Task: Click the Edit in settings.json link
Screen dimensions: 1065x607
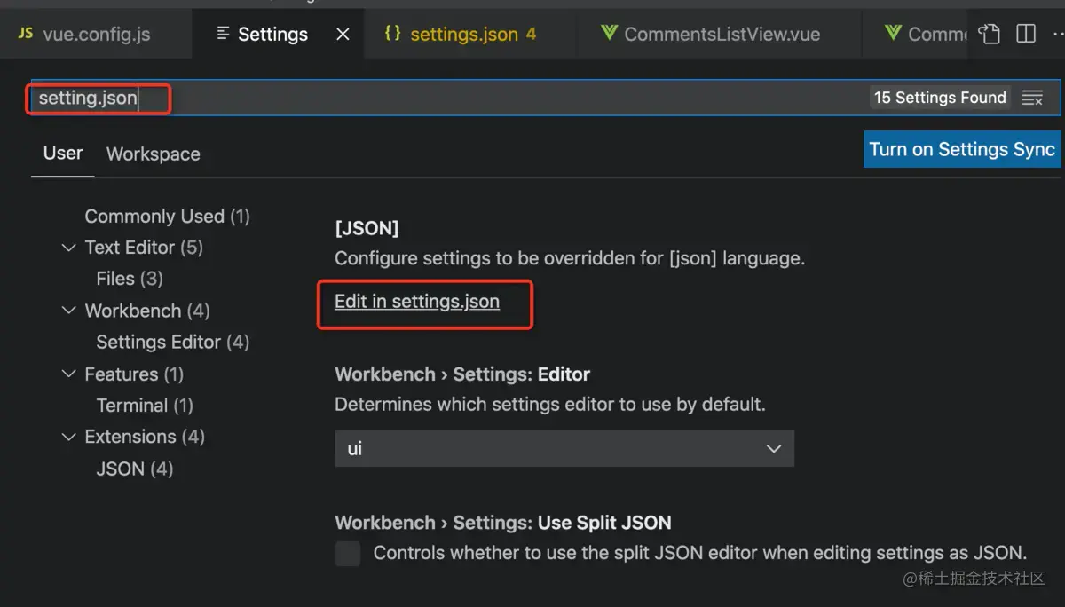Action: [417, 302]
